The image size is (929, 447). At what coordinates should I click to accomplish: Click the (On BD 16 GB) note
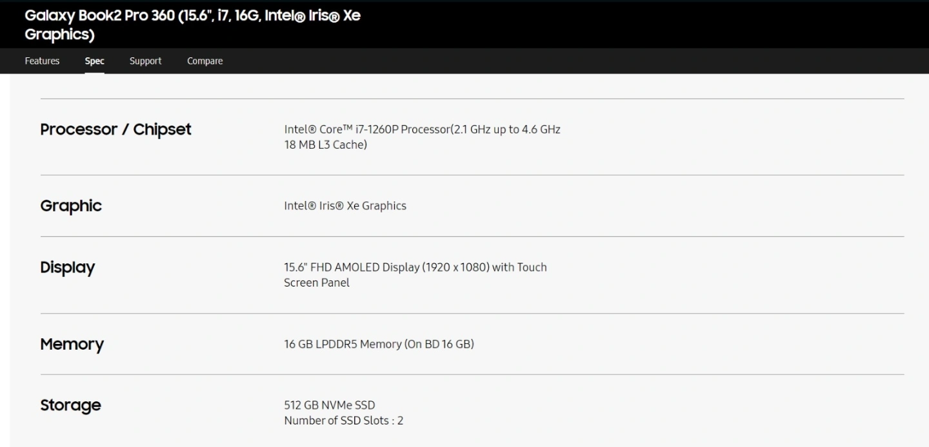[439, 345]
